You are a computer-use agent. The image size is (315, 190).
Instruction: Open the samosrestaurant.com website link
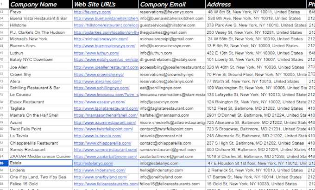pyautogui.click(x=105, y=150)
